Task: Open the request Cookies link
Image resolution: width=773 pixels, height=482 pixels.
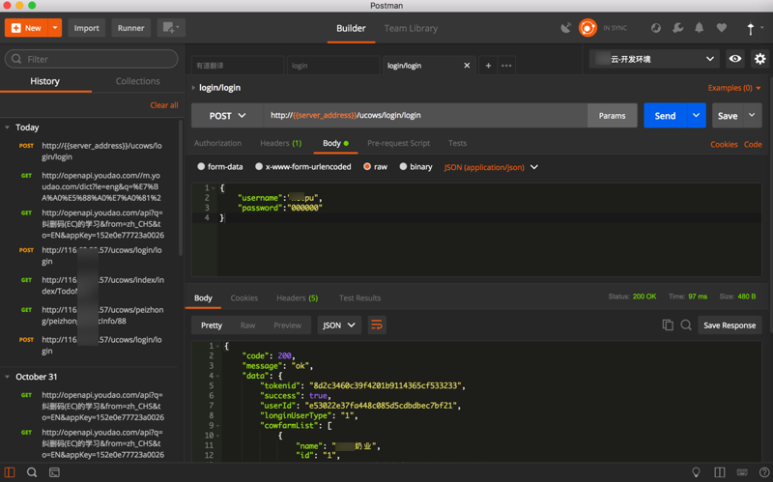Action: 724,144
